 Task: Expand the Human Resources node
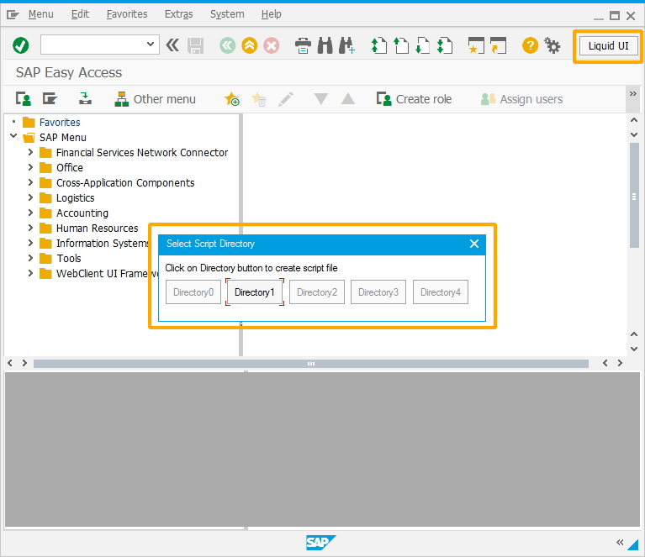[x=30, y=228]
